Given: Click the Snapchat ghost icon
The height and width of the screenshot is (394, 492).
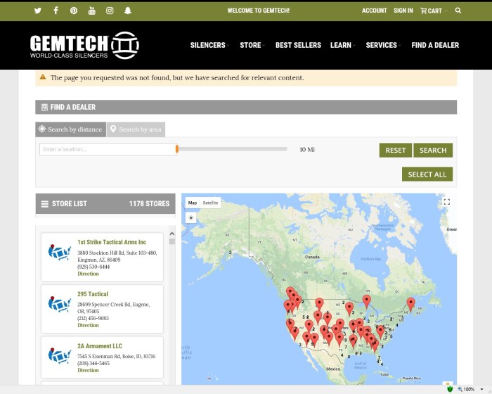Looking at the screenshot, I should tap(128, 11).
